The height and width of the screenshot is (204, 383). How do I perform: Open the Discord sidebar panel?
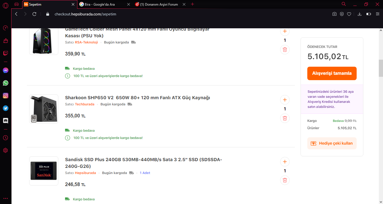click(x=5, y=121)
